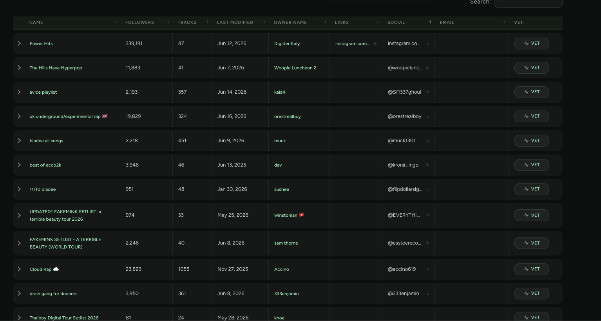Screen dimensions: 601x321
Task: Expand the Cloud Rap row
Action: click(19, 269)
